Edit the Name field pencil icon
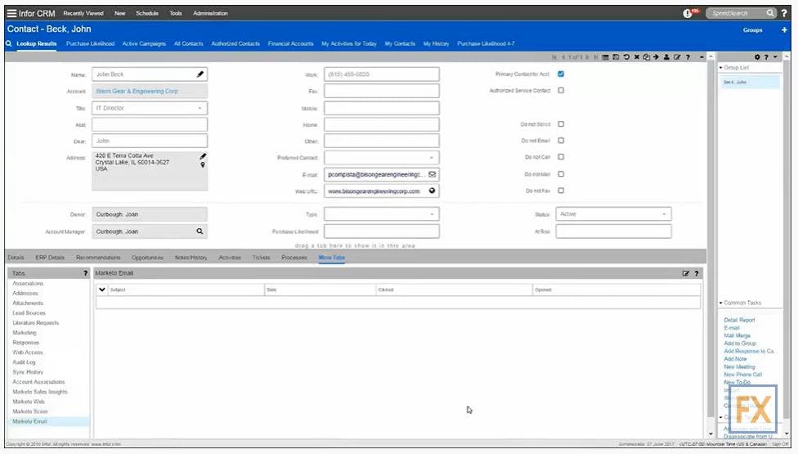This screenshot has height=454, width=798. coord(200,74)
